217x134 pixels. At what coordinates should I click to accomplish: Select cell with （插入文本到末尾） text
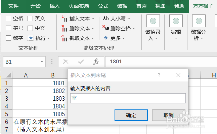pos(26,129)
